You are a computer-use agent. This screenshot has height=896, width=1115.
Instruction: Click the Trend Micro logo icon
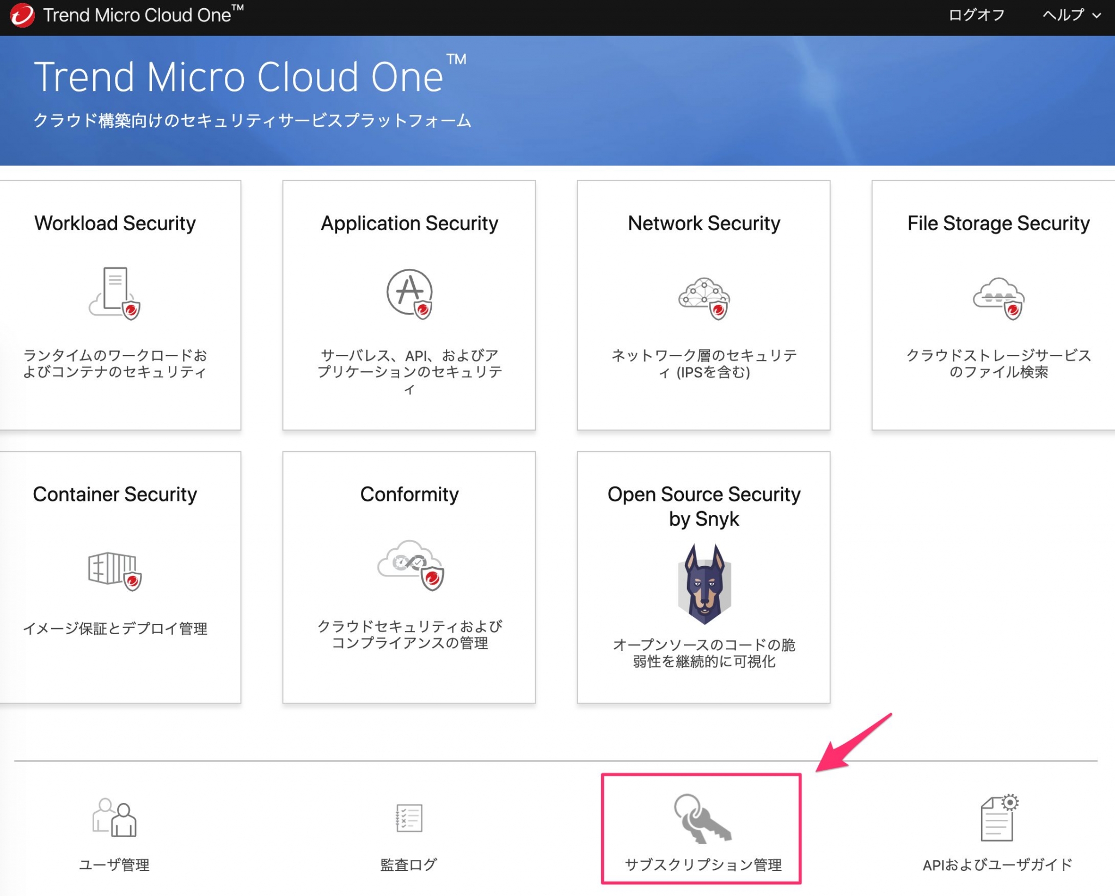22,15
